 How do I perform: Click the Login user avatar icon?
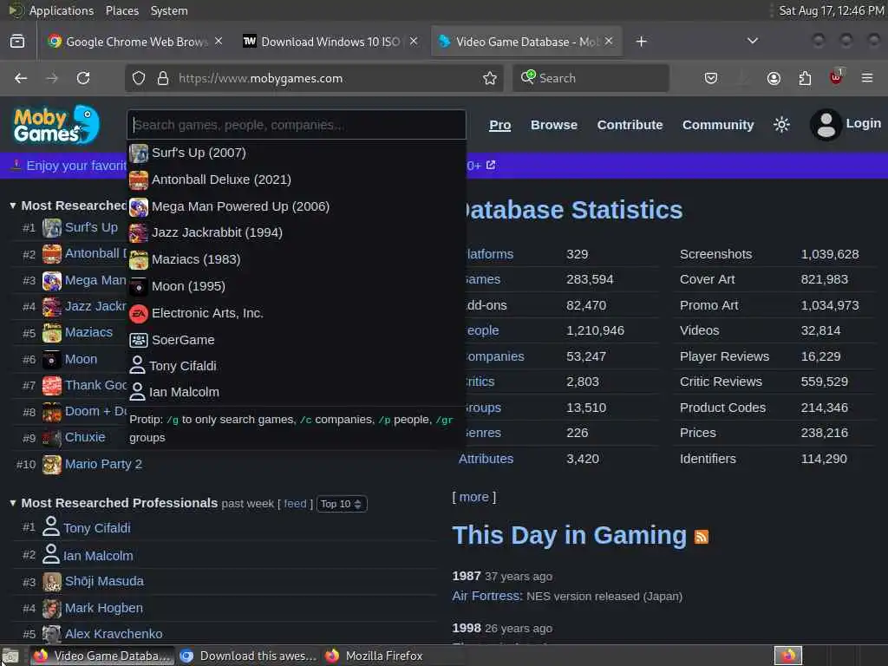[826, 125]
